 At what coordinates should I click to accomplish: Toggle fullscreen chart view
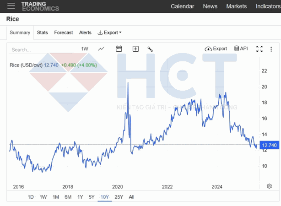[259, 49]
